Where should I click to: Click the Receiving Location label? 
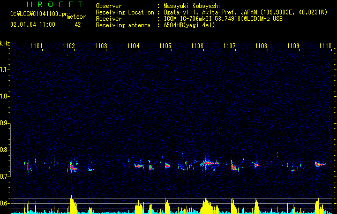click(125, 12)
